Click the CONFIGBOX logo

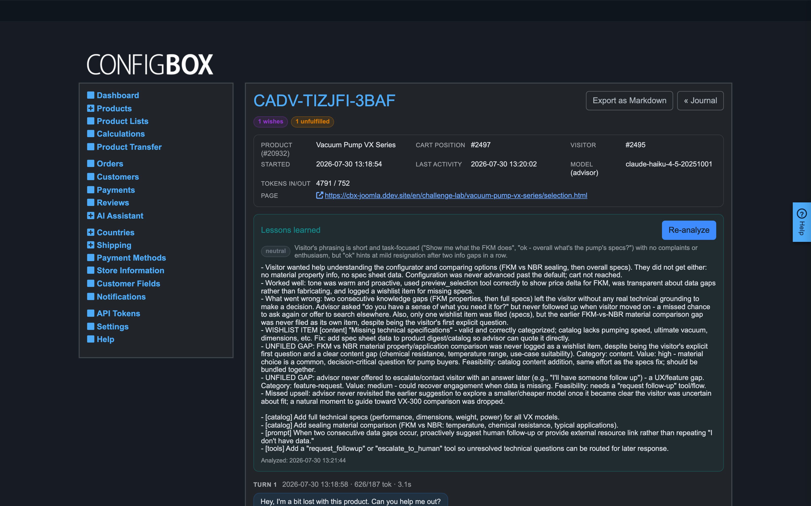pos(150,64)
